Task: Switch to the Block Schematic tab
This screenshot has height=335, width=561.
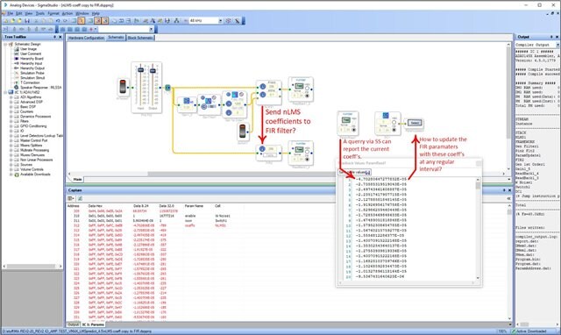Action: pos(140,38)
